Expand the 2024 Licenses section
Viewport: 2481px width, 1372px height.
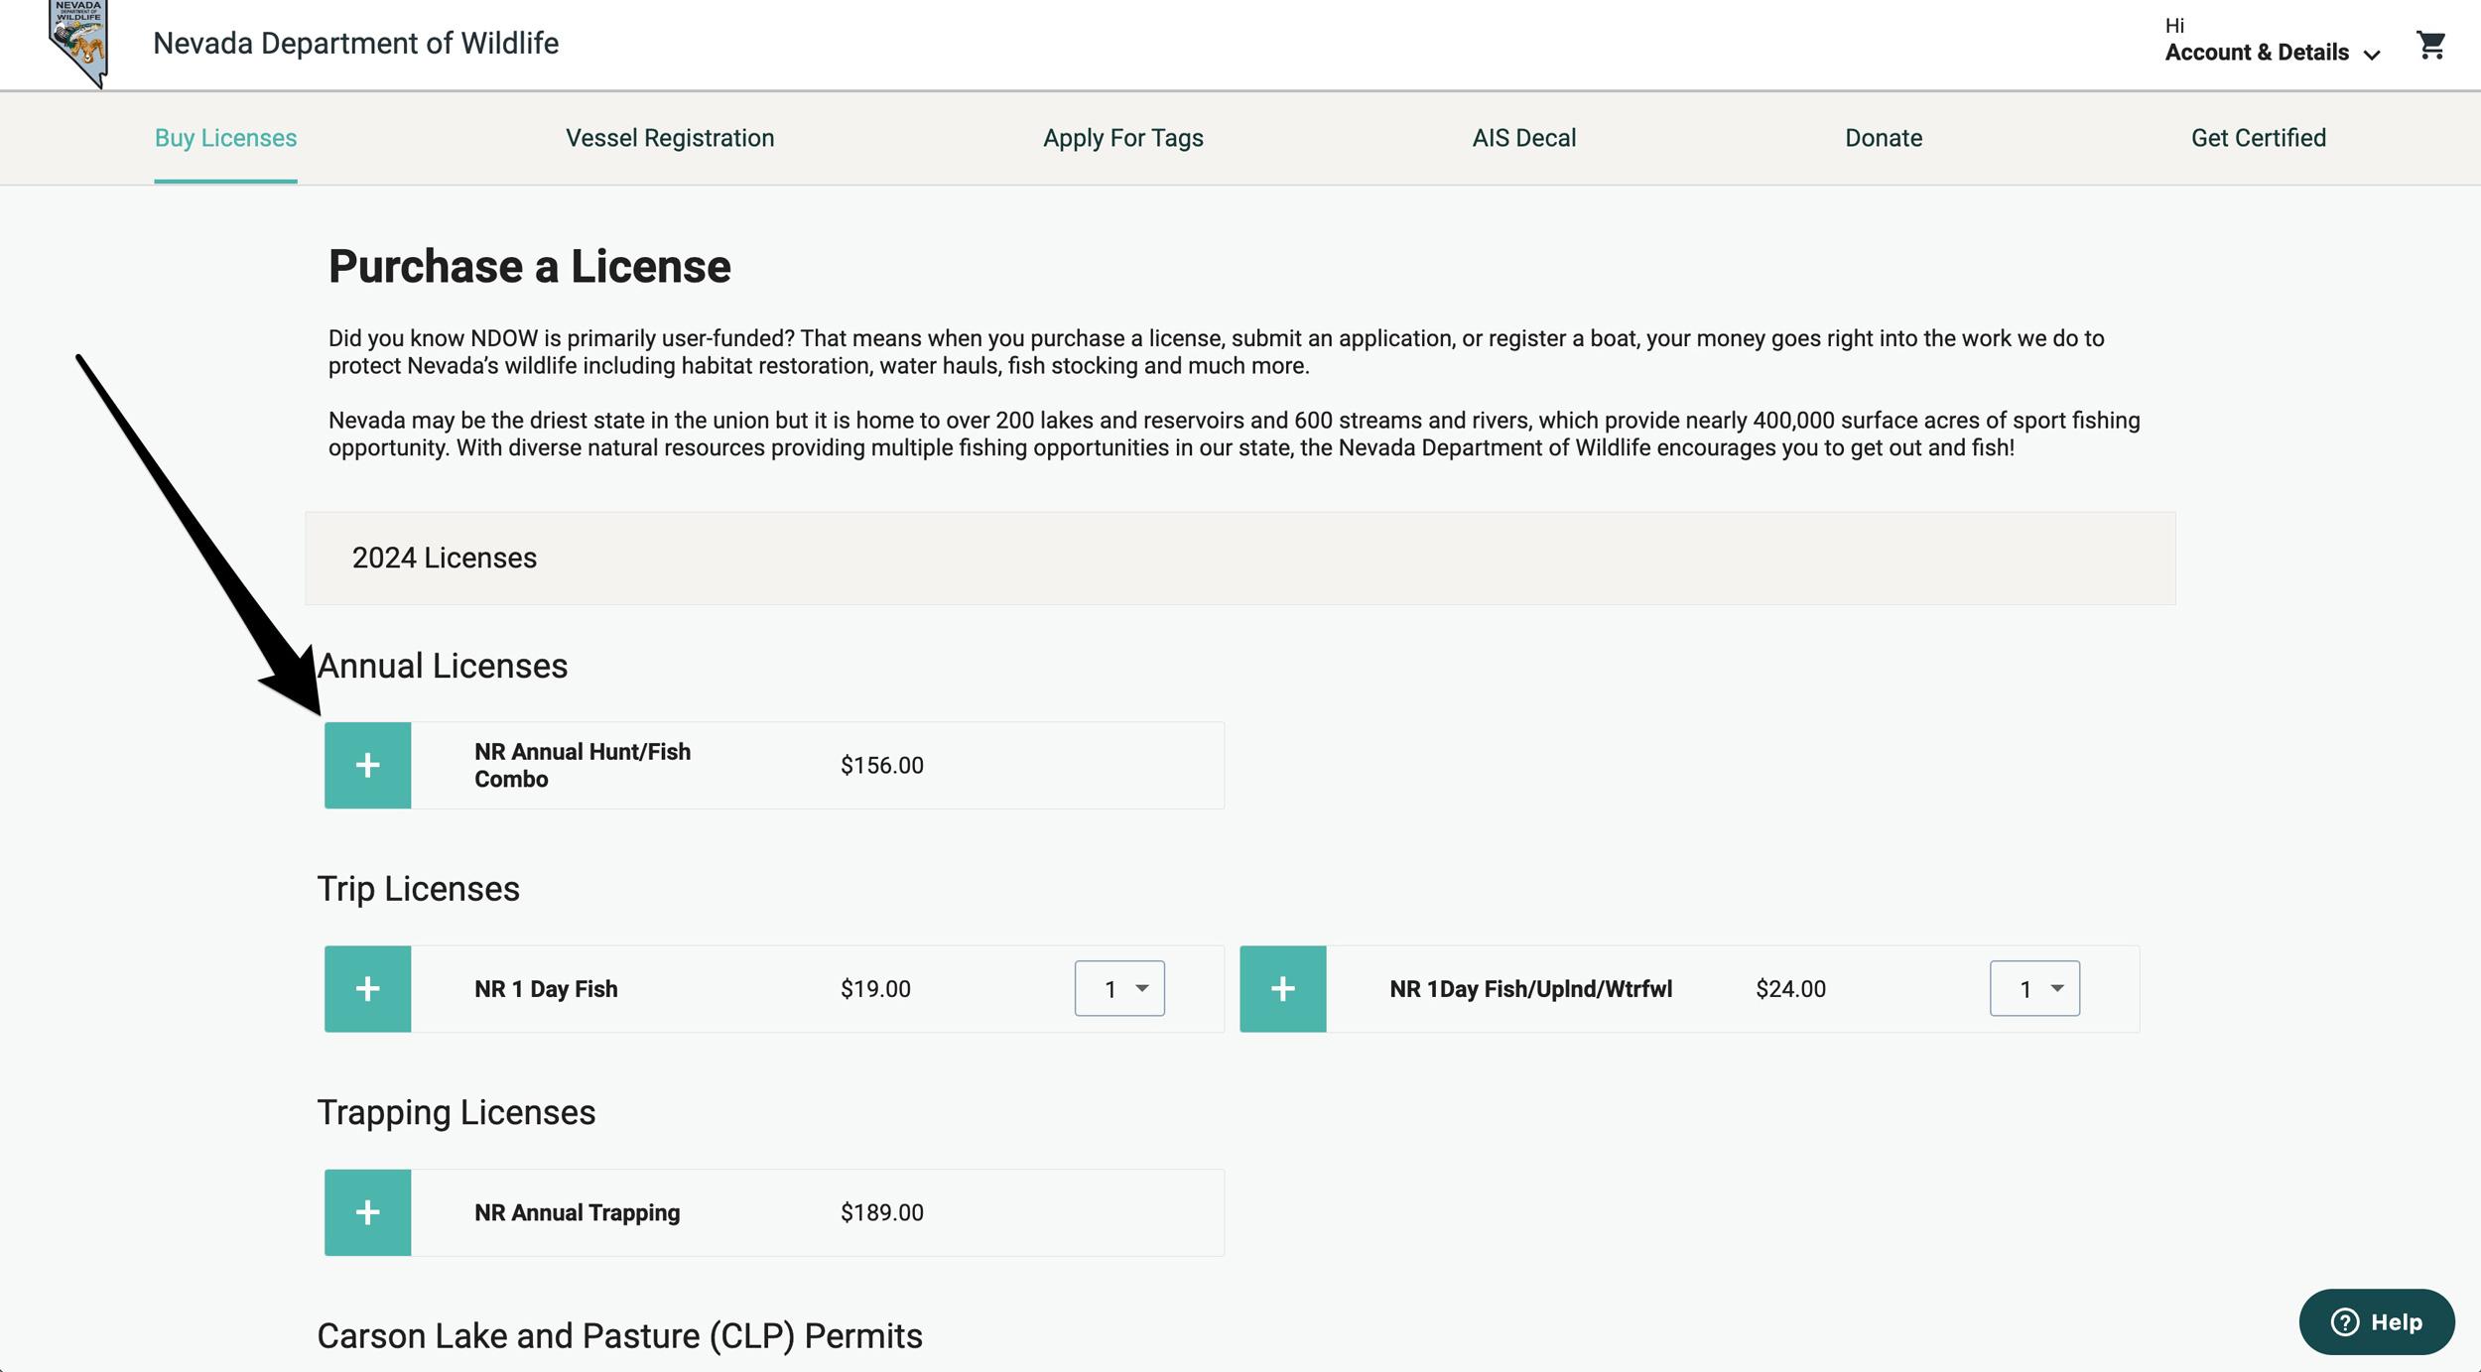tap(445, 558)
